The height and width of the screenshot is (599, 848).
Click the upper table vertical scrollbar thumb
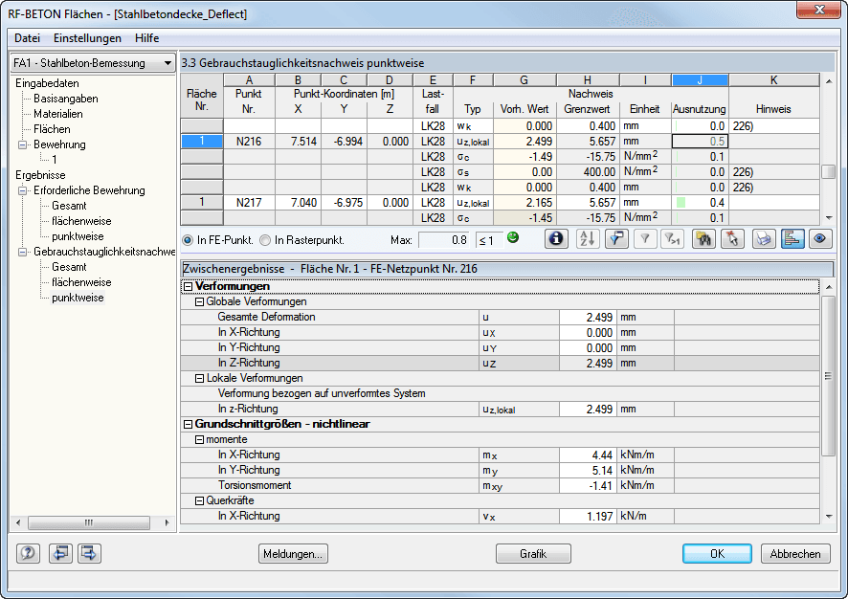[x=828, y=172]
